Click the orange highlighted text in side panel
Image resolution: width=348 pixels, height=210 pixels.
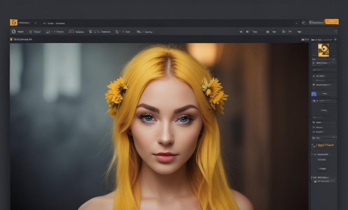325,145
